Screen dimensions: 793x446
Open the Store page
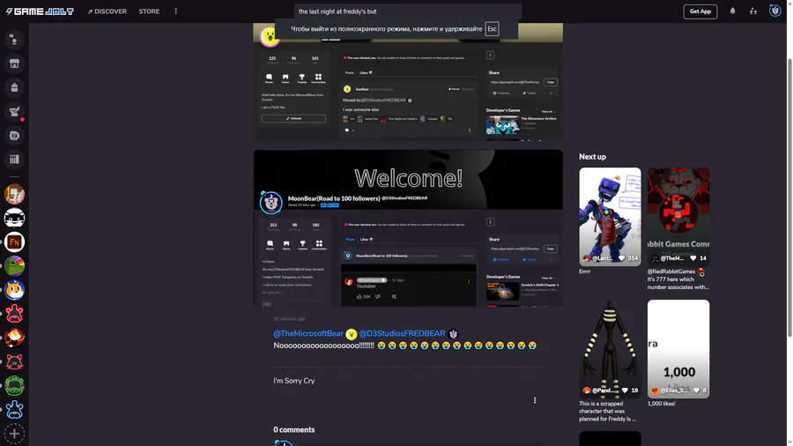click(x=149, y=11)
